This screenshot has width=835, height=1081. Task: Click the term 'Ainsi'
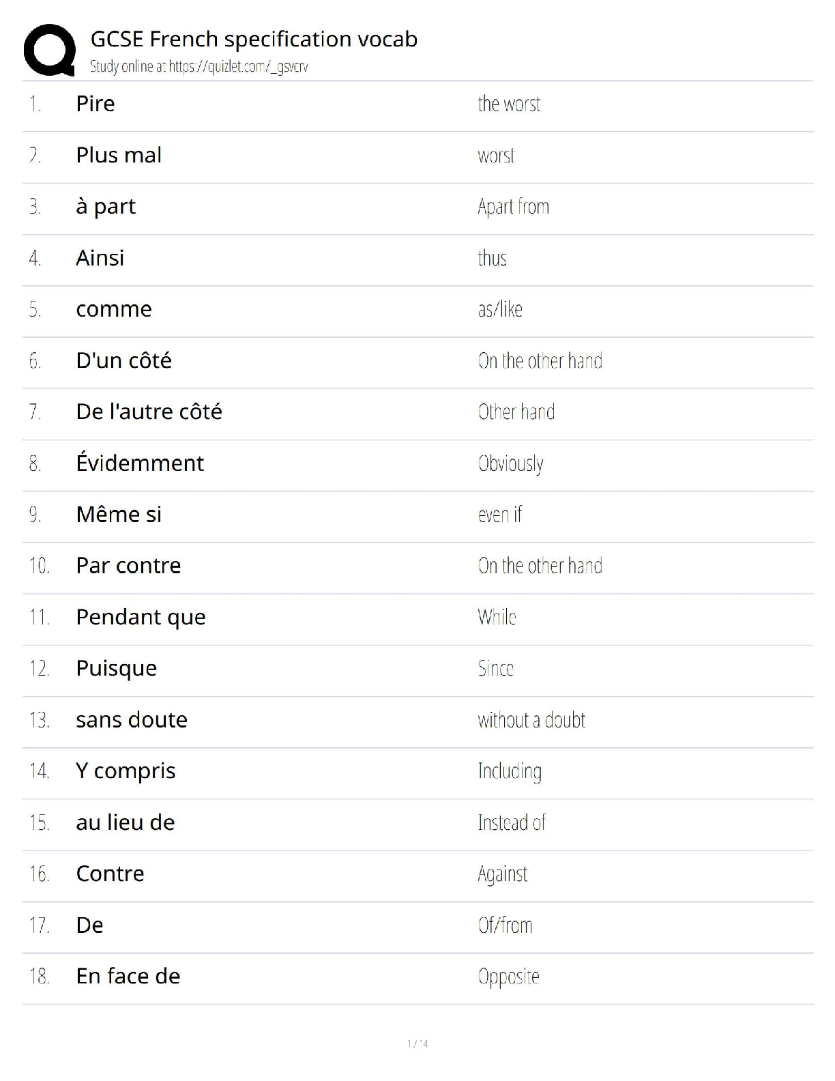100,258
